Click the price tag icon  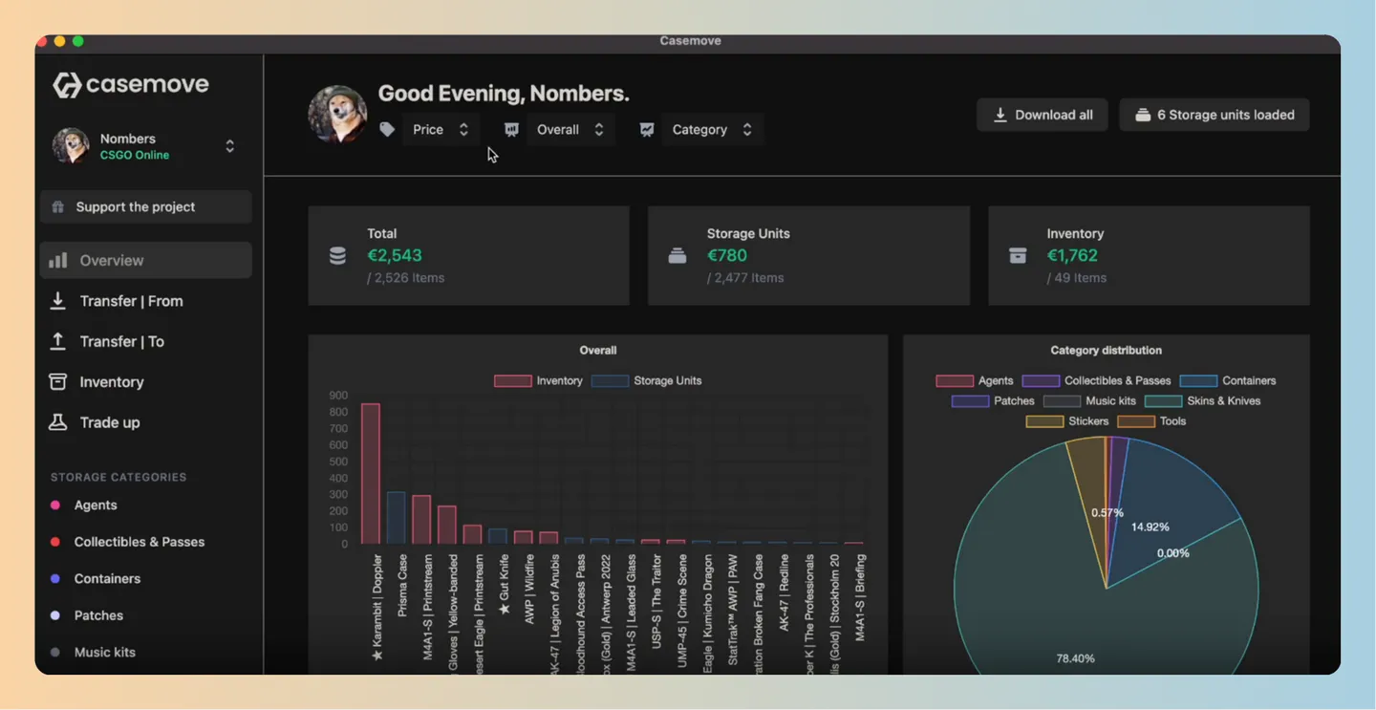[387, 129]
